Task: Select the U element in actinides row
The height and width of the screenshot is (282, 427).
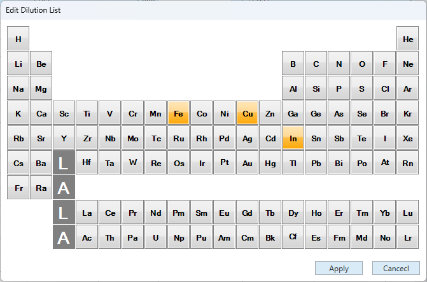Action: tap(155, 237)
